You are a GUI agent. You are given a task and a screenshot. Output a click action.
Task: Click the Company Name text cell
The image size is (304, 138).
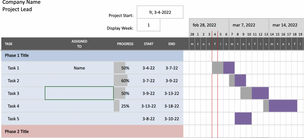point(21,2)
